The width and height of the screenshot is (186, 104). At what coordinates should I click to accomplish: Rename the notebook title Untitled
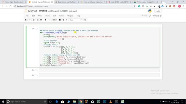(x=43, y=11)
